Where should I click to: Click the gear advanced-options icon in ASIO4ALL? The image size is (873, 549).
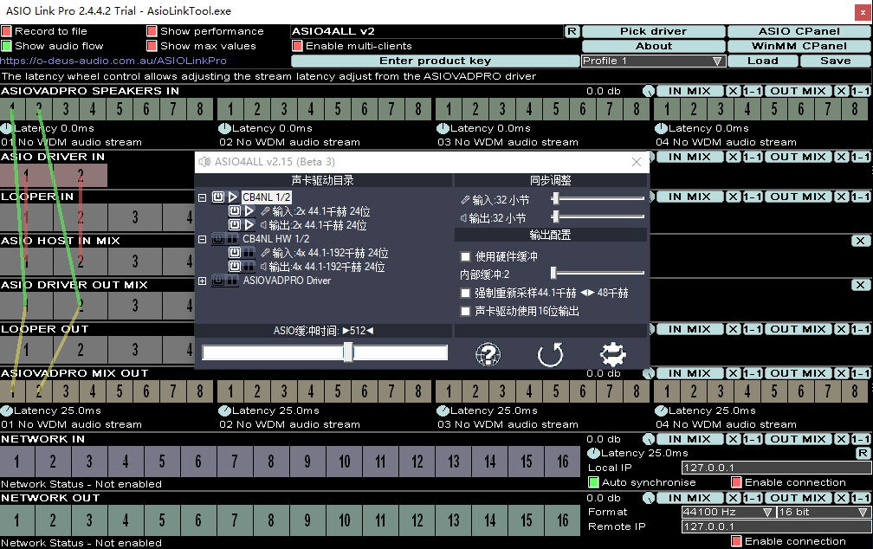[x=612, y=354]
